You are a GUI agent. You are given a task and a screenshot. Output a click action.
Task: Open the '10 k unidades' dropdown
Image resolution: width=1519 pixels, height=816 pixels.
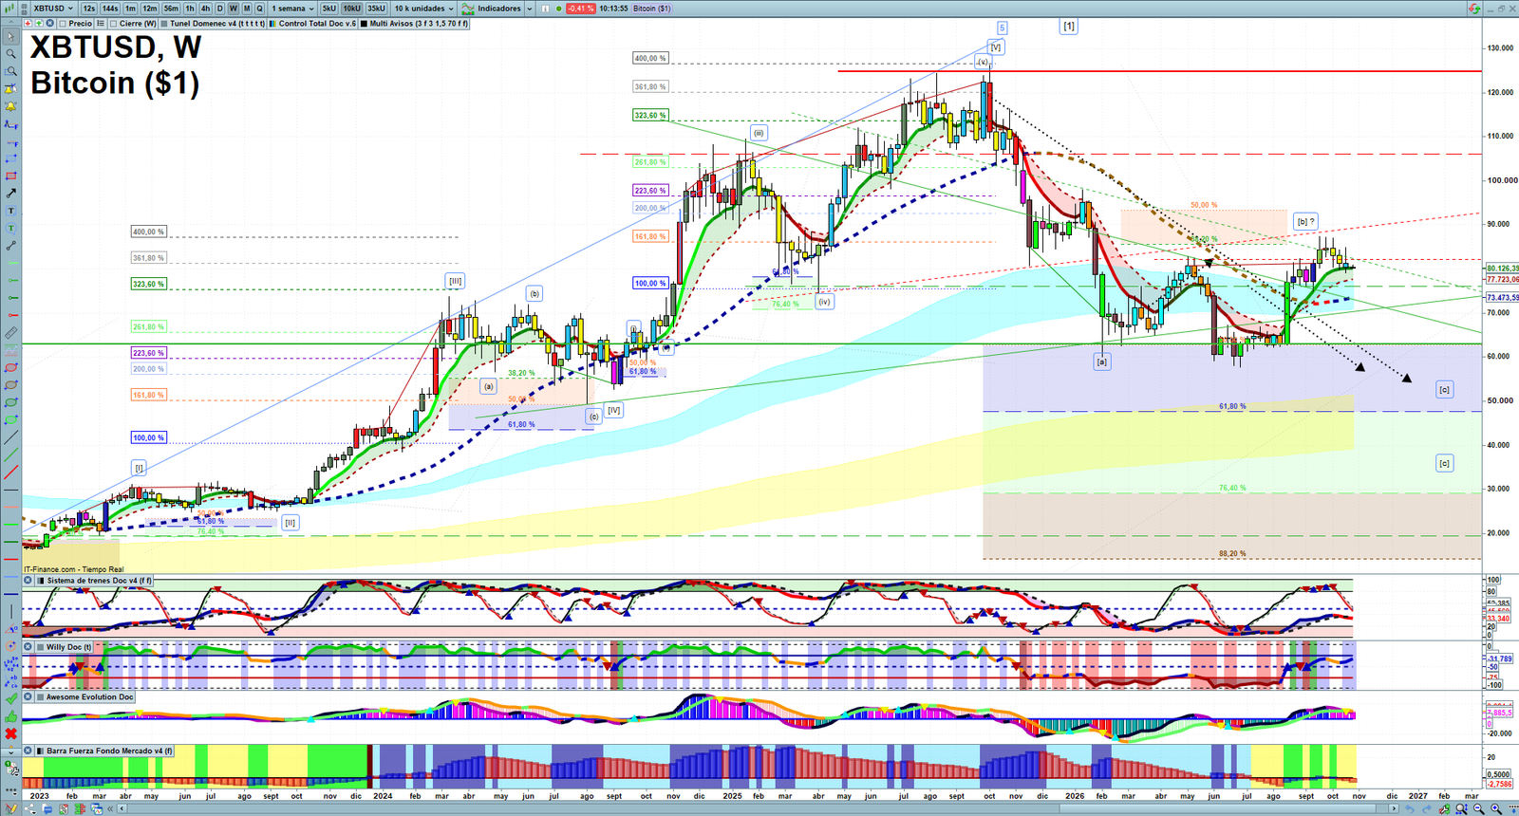point(424,9)
